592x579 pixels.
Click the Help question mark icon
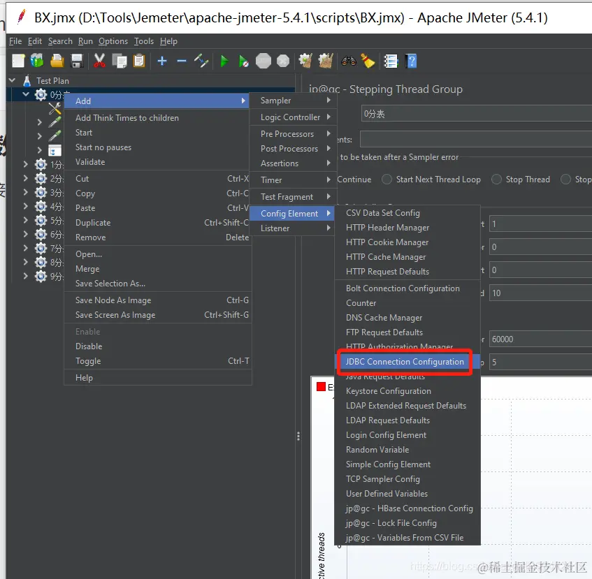point(411,61)
